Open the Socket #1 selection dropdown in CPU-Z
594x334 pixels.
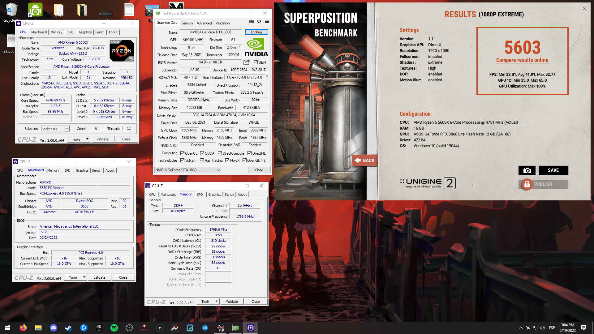point(55,129)
